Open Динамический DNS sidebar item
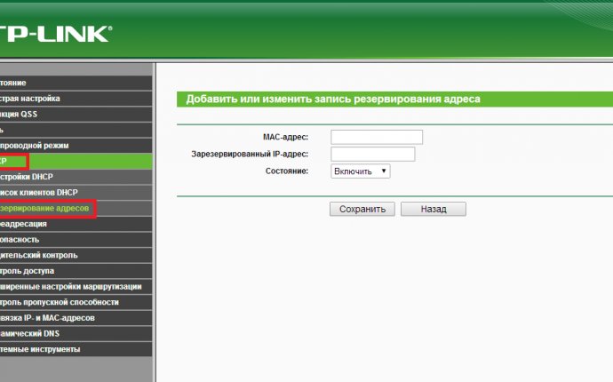Image resolution: width=613 pixels, height=382 pixels. [76, 333]
